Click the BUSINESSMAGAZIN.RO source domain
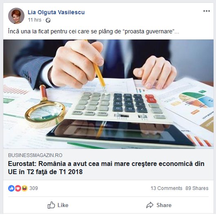216x216 pixels. 35,155
